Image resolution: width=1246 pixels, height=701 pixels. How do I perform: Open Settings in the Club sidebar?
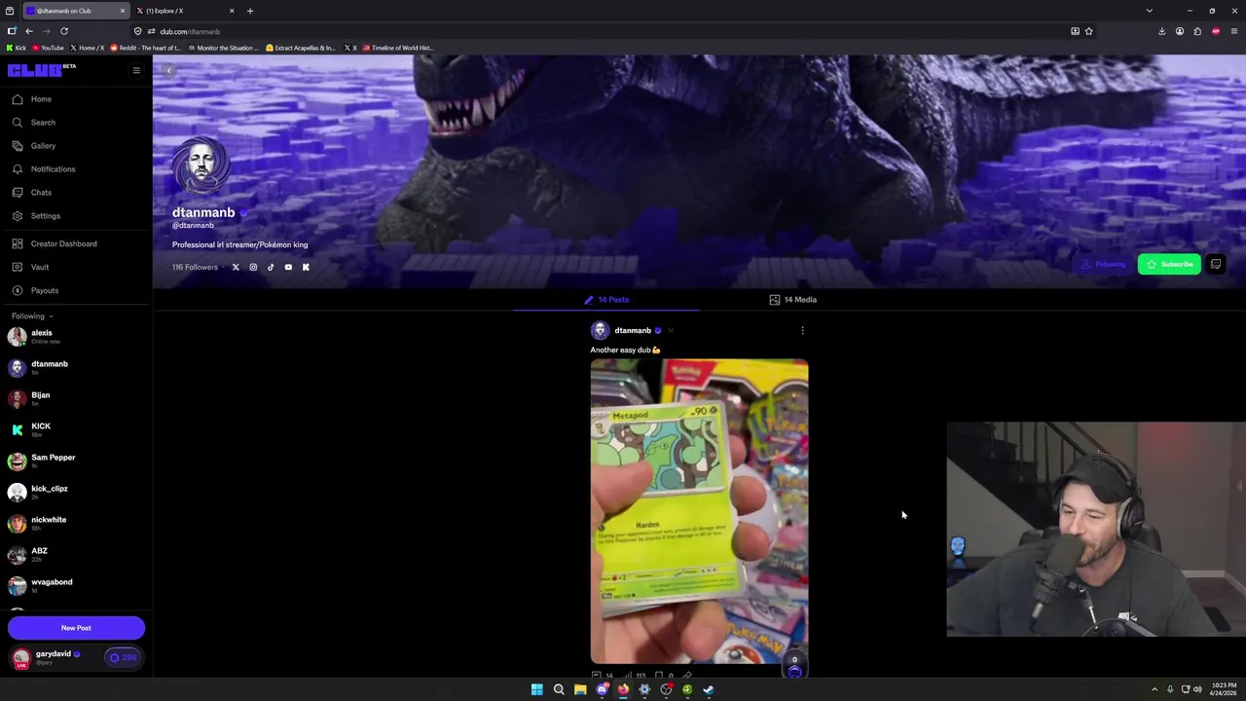(36, 216)
